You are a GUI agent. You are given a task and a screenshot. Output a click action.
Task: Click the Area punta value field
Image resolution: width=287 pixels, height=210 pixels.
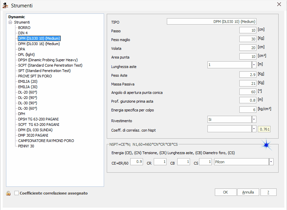click(248, 57)
